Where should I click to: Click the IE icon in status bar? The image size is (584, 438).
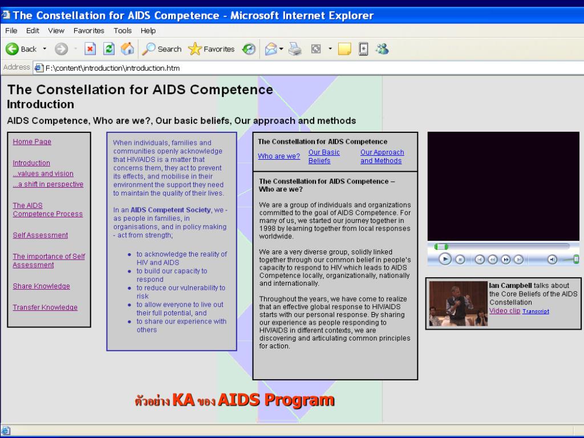6,431
